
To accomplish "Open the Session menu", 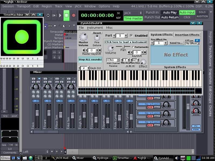I will [x=8, y=6].
